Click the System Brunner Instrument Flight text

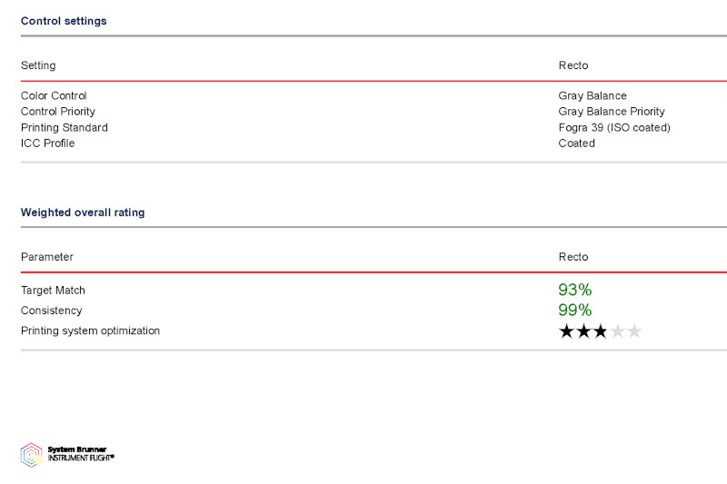point(80,454)
